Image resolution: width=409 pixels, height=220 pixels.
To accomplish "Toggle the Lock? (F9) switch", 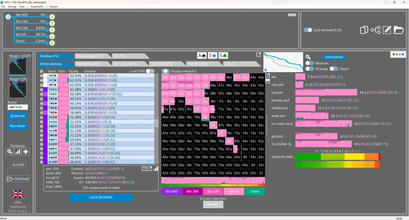I will [x=150, y=71].
